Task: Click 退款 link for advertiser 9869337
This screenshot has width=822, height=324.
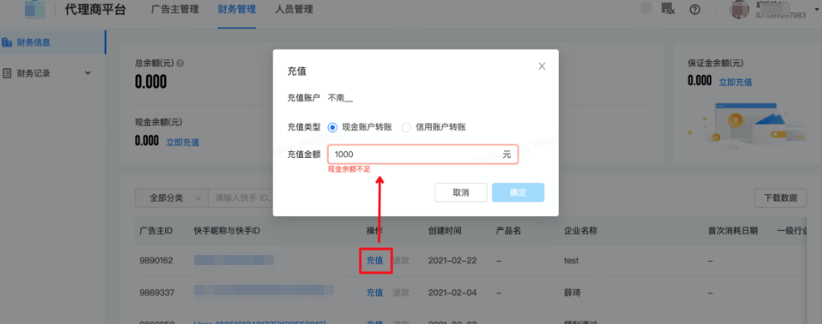Action: point(401,292)
